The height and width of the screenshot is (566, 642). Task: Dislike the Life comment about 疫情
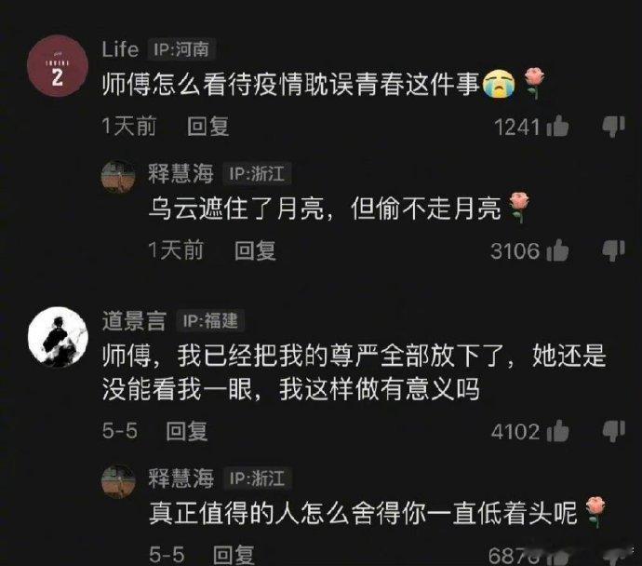613,127
